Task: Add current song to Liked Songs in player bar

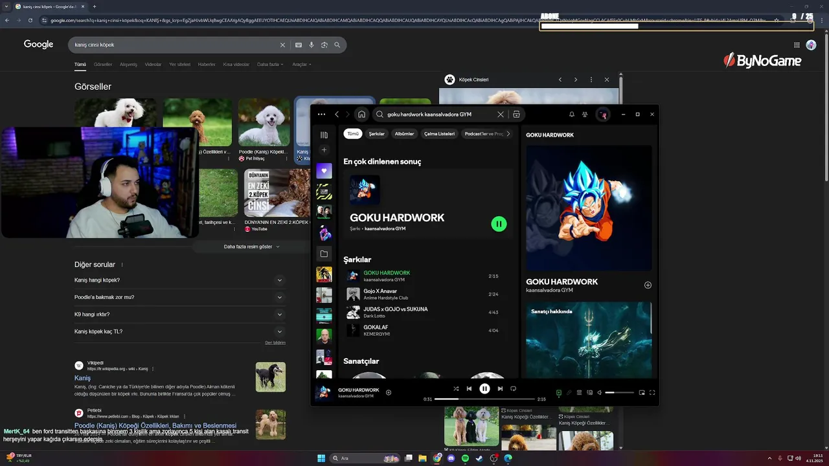Action: click(389, 392)
